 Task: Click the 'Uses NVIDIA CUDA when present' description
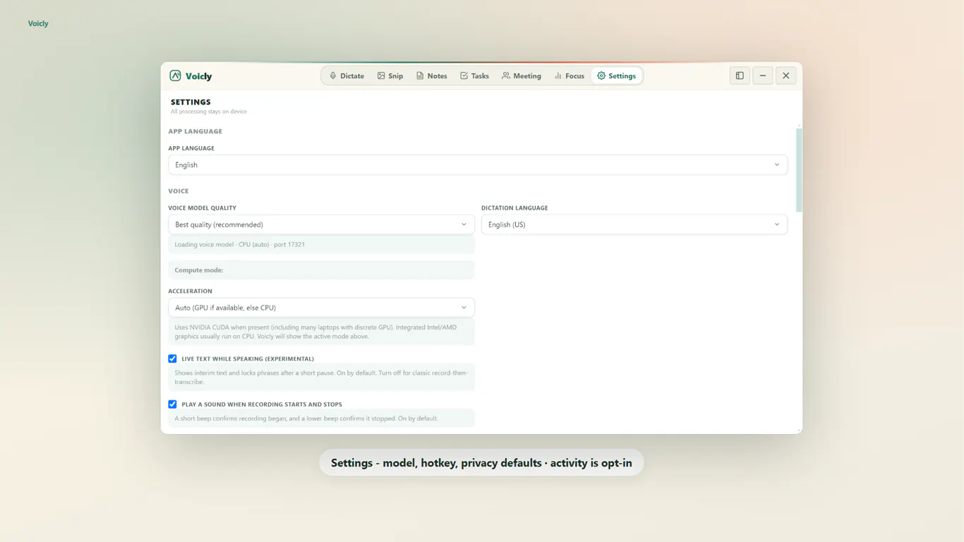coord(321,332)
